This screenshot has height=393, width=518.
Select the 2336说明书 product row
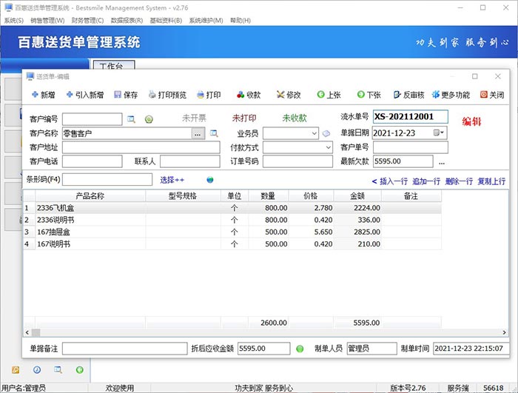pyautogui.click(x=232, y=220)
